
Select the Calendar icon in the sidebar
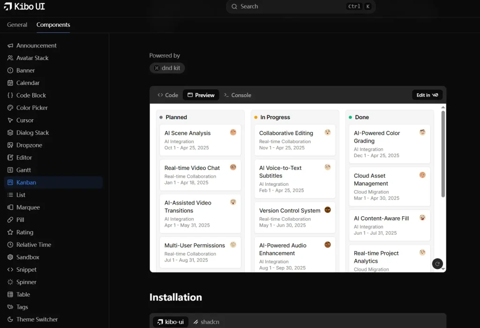10,83
